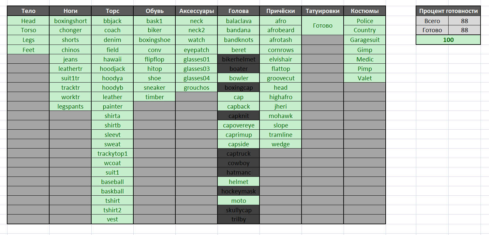Click the 'boxingshort' cell
The height and width of the screenshot is (235, 489).
[x=70, y=21]
